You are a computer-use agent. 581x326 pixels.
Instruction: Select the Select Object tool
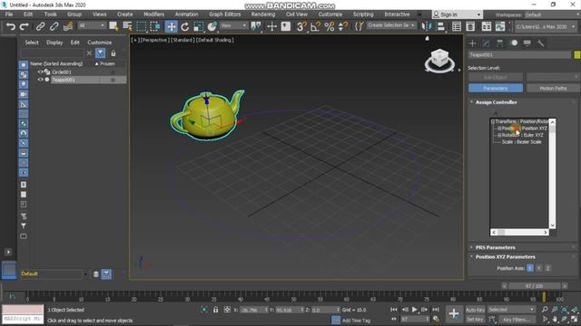113,26
